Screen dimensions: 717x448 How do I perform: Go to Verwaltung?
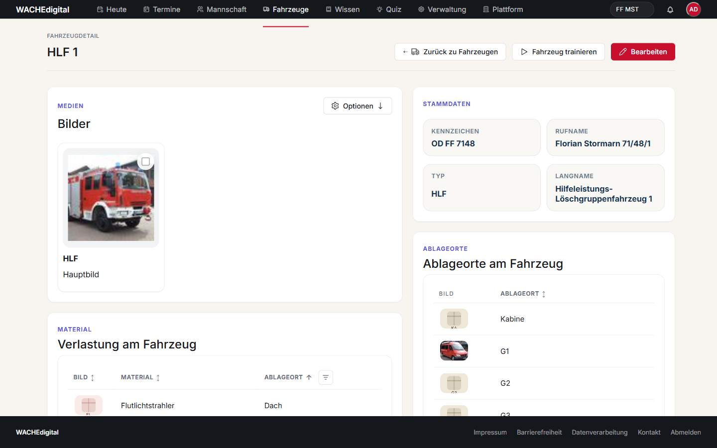[x=442, y=9]
